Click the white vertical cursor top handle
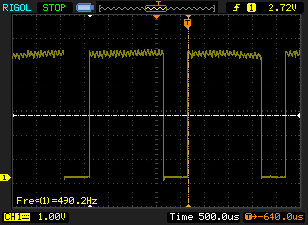Image resolution: width=308 pixels, height=225 pixels. [90, 17]
